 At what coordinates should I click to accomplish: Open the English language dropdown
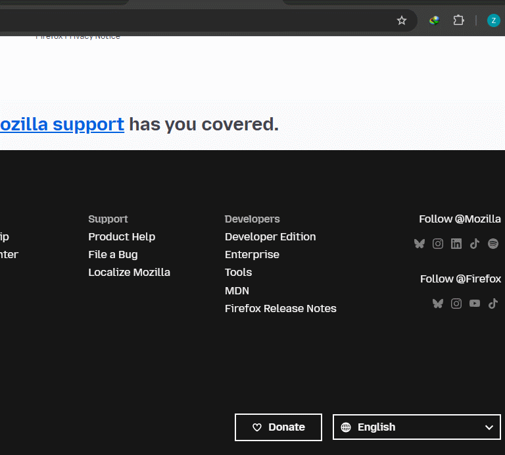point(417,427)
